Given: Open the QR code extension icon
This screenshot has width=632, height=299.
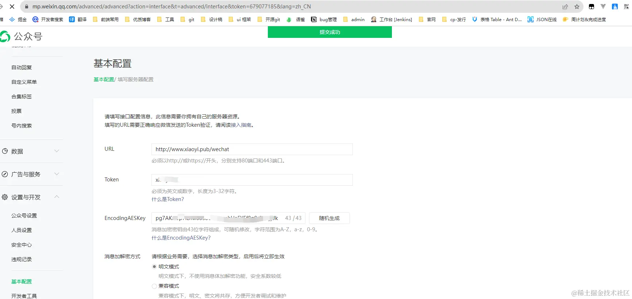Looking at the screenshot, I should tap(627, 7).
